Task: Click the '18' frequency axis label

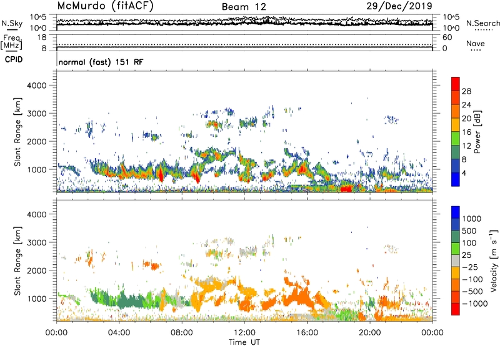Action: tap(42, 37)
